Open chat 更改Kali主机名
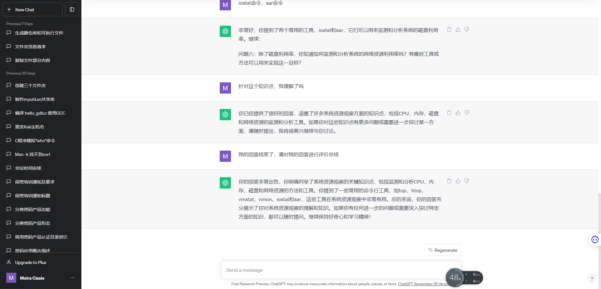This screenshot has height=289, width=601. (41, 127)
